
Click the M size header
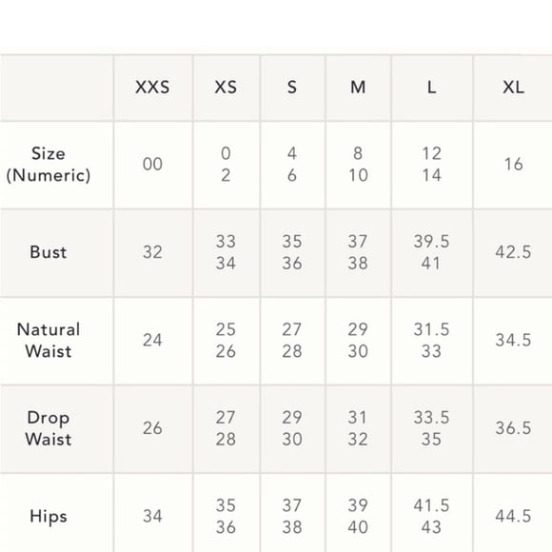pyautogui.click(x=358, y=87)
